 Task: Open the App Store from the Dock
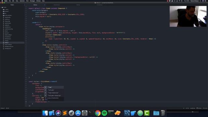78,113
